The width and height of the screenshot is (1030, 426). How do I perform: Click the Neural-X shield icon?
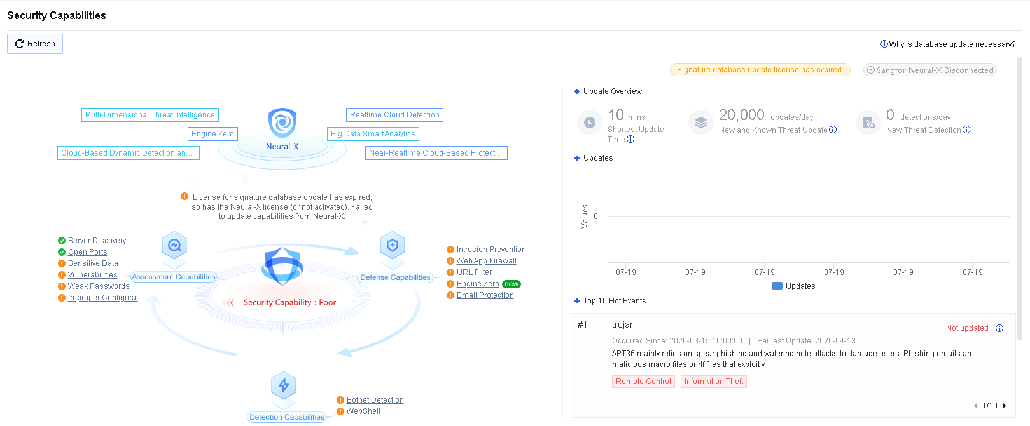(x=282, y=123)
